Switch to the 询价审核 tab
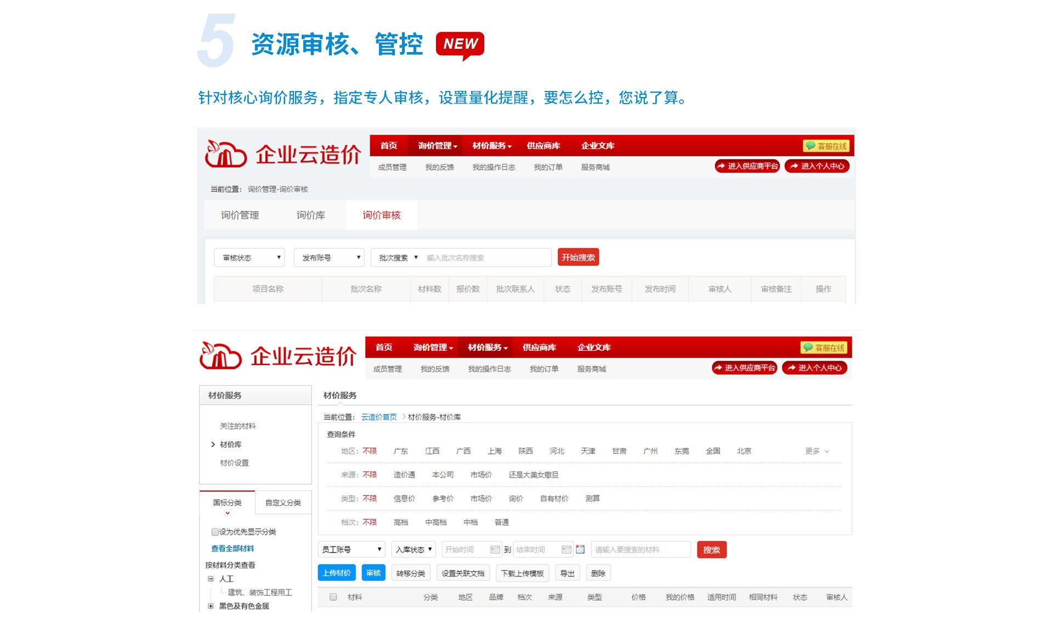1053x632 pixels. (x=382, y=215)
